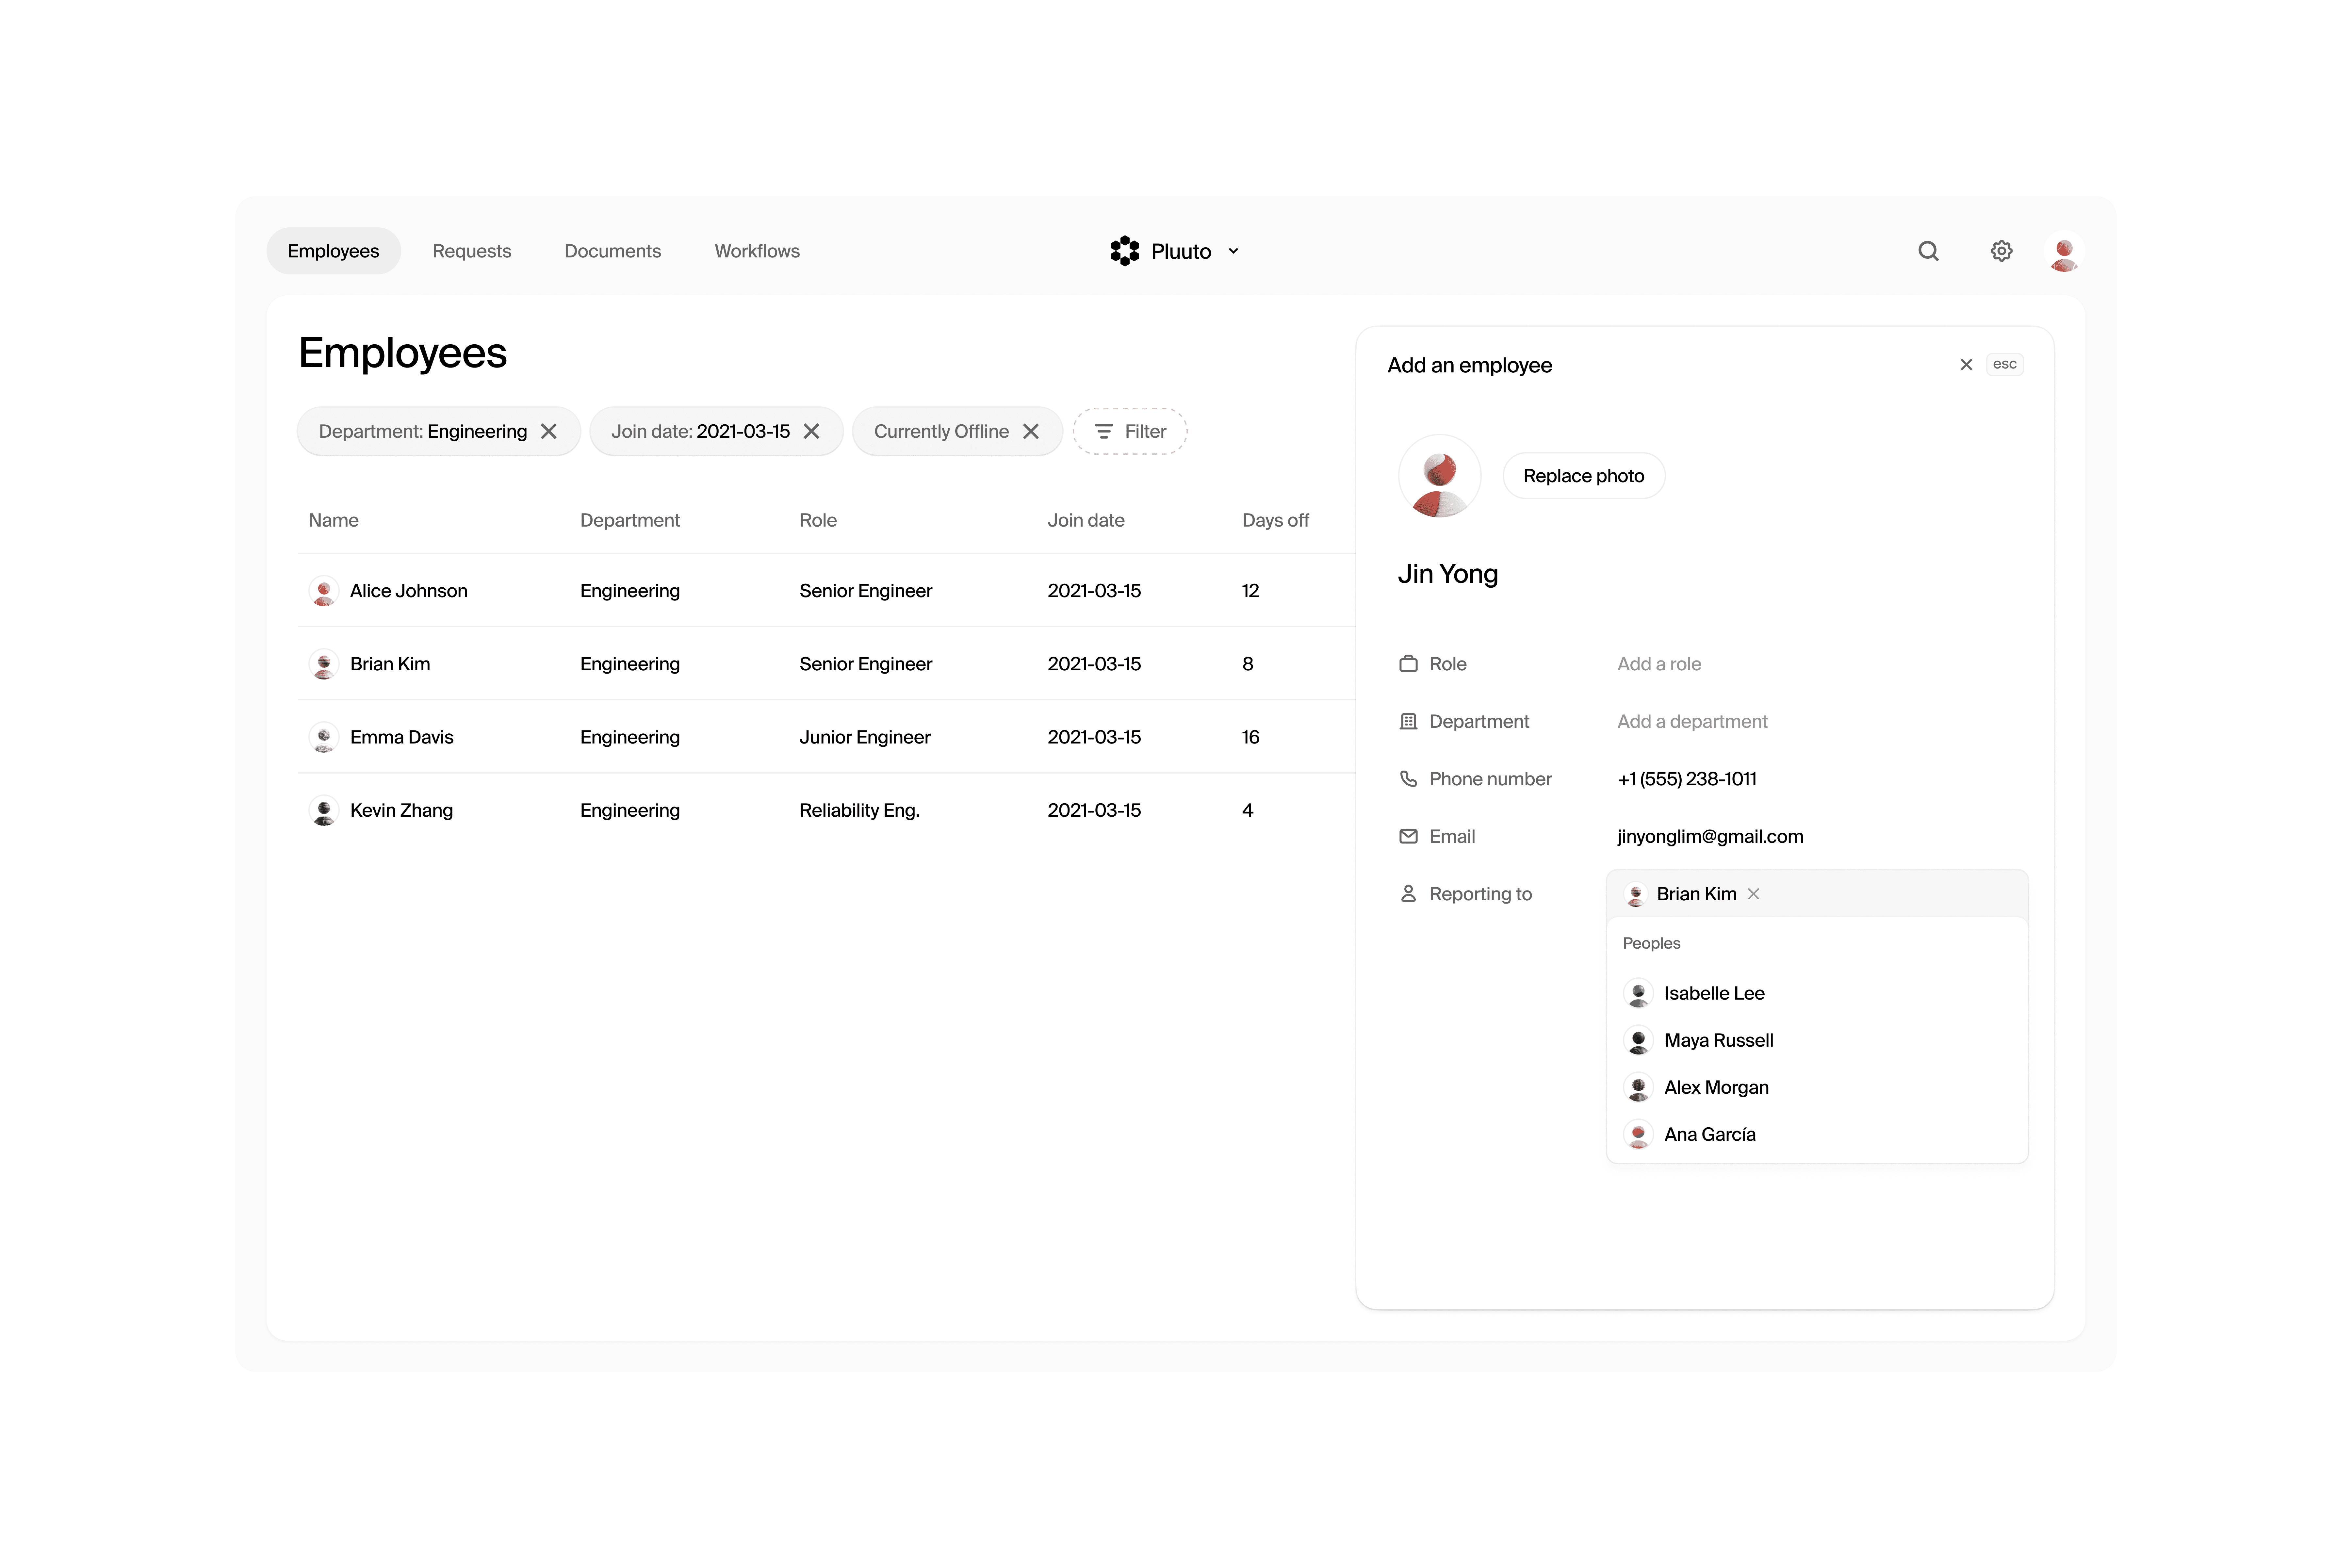Open settings gear icon

2001,251
